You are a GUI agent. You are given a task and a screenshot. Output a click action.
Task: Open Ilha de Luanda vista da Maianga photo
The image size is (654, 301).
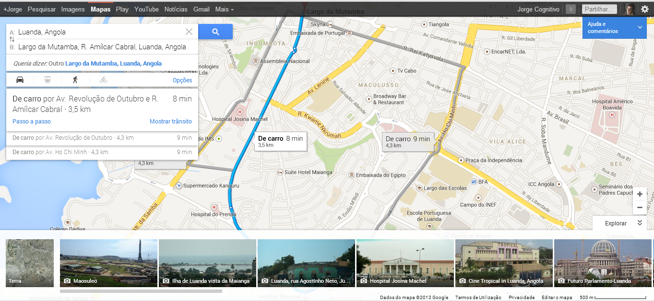click(207, 263)
